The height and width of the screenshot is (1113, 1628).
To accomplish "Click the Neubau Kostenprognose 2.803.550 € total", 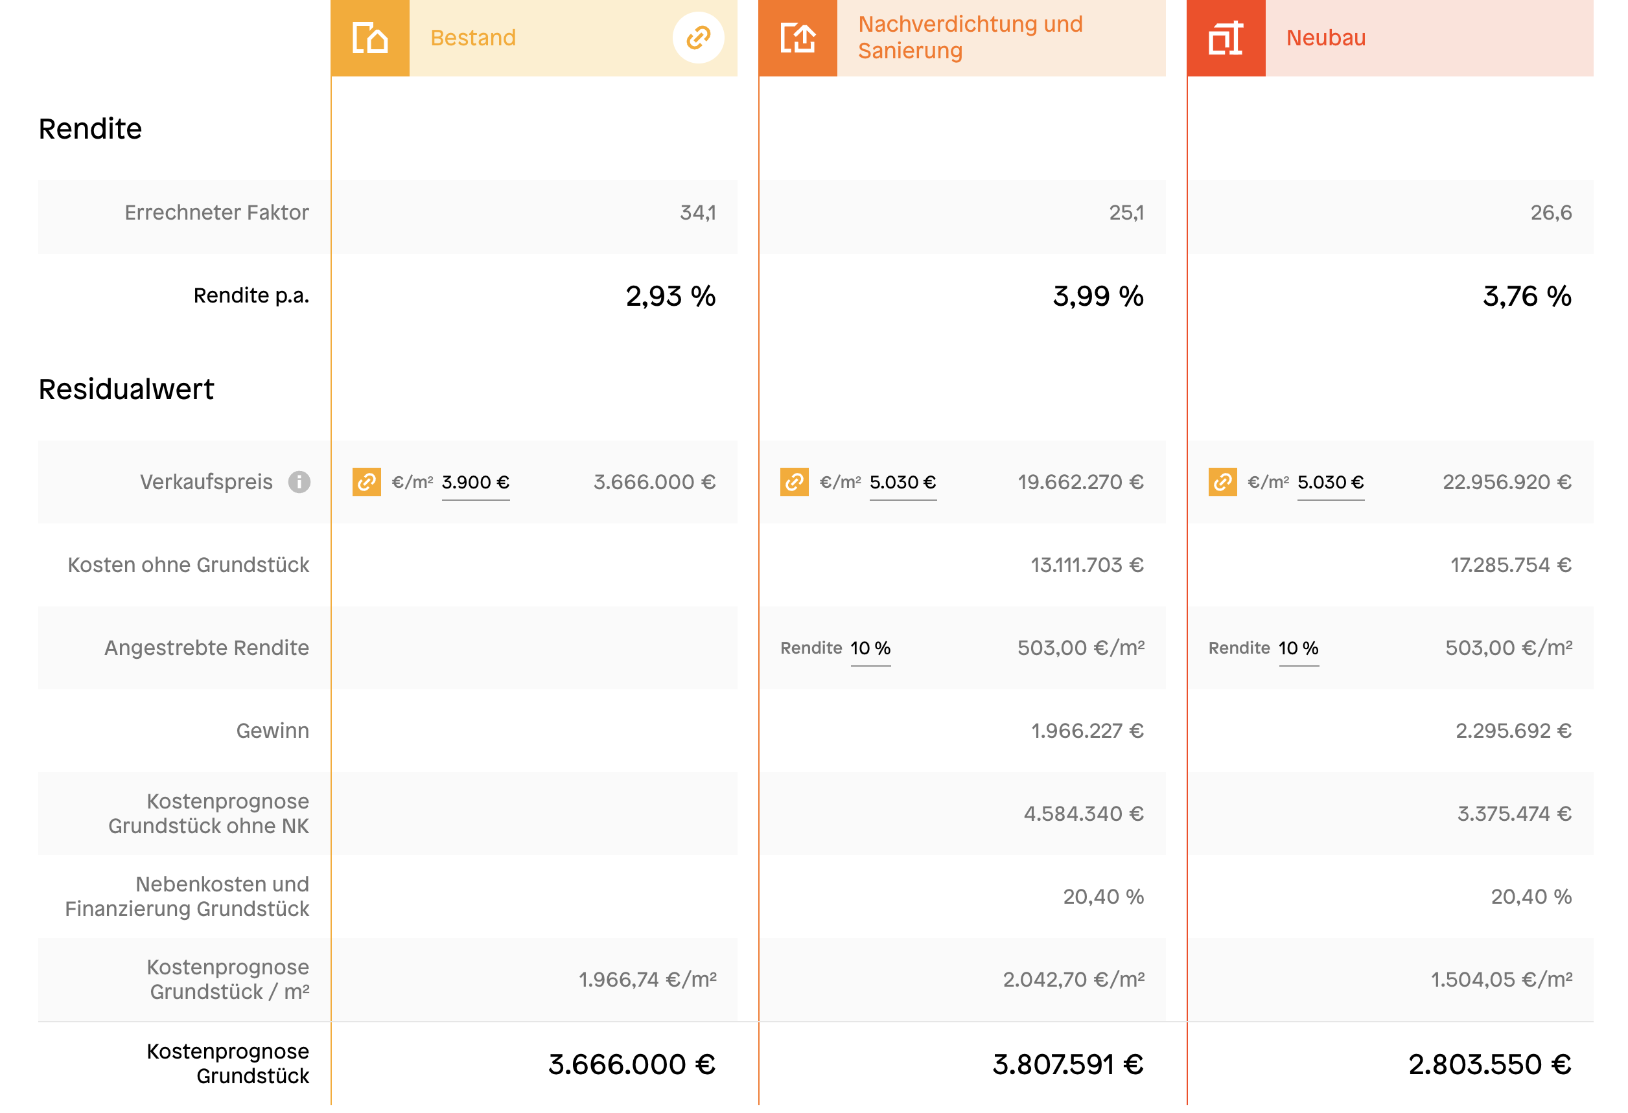I will 1489,1064.
